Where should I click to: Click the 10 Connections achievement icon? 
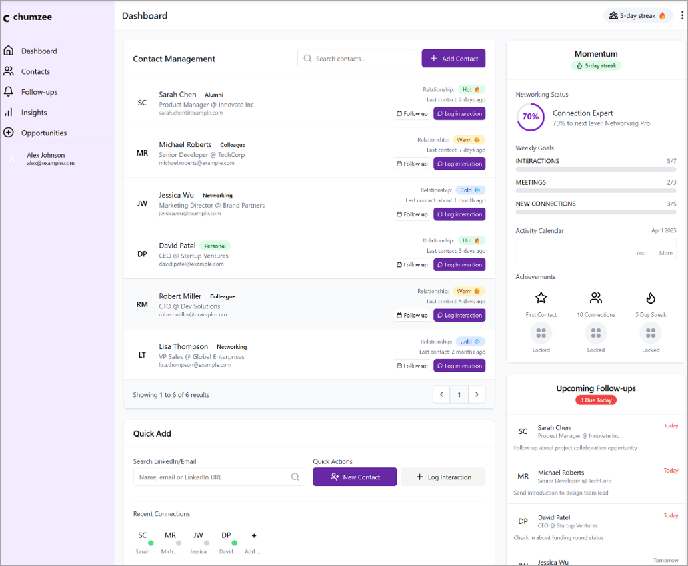[596, 298]
